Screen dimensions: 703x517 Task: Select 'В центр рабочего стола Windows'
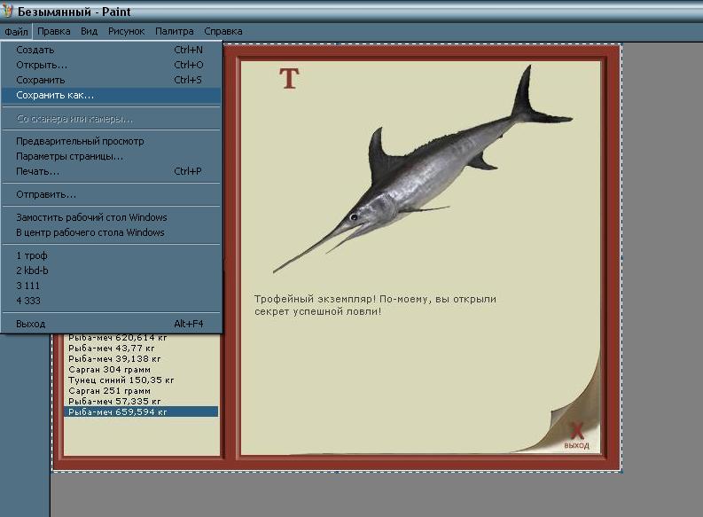pos(111,232)
